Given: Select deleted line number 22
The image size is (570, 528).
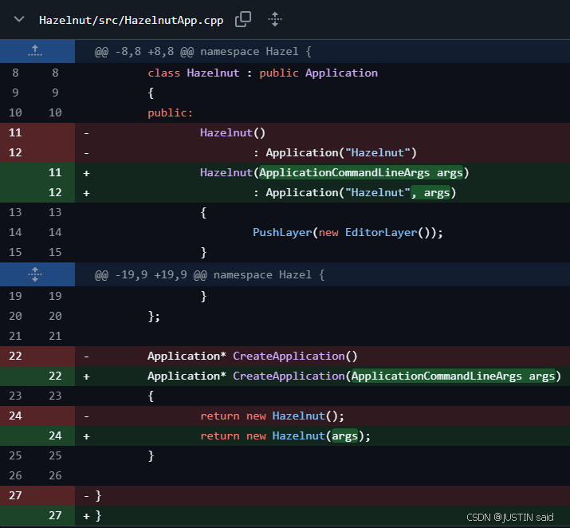Looking at the screenshot, I should [16, 356].
